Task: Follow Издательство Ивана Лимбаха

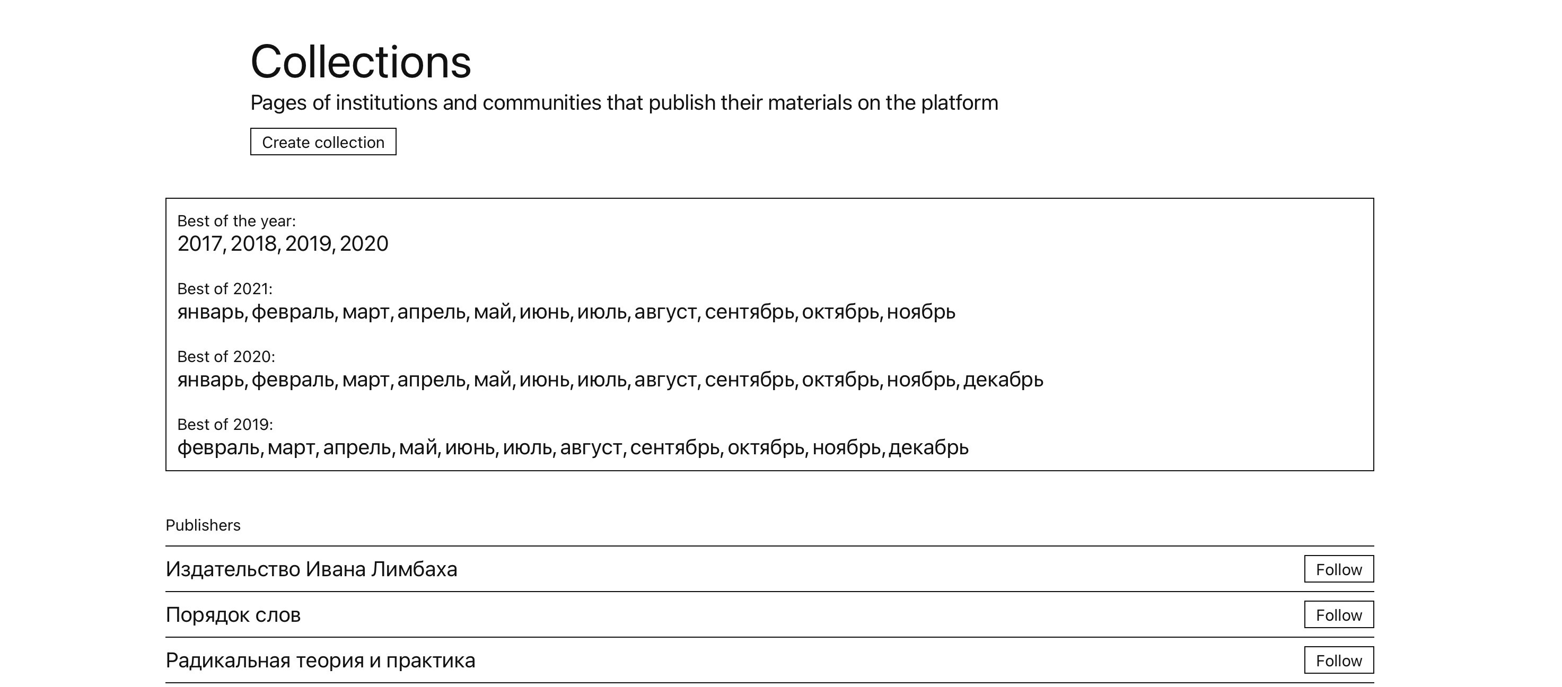Action: click(1339, 569)
